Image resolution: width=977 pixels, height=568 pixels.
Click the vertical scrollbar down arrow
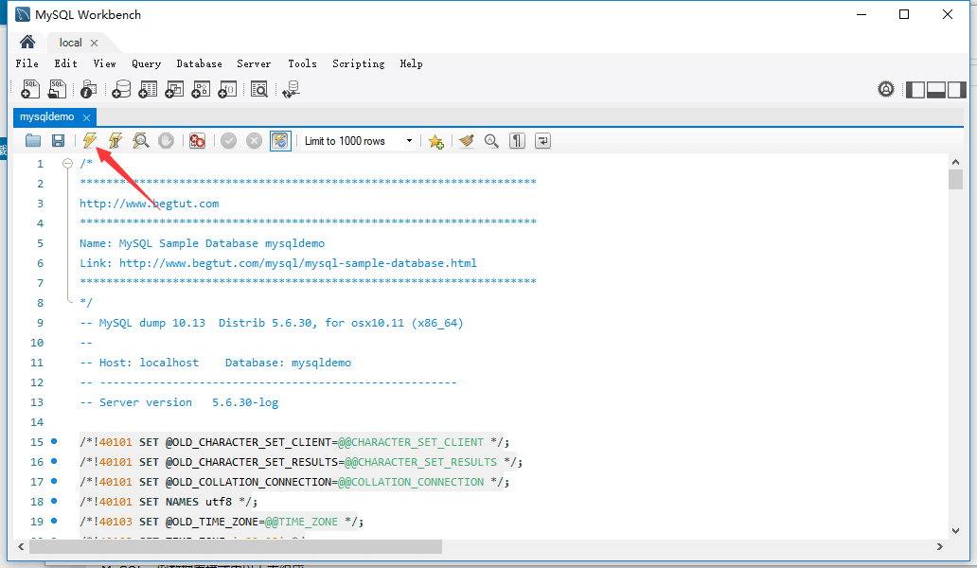956,531
